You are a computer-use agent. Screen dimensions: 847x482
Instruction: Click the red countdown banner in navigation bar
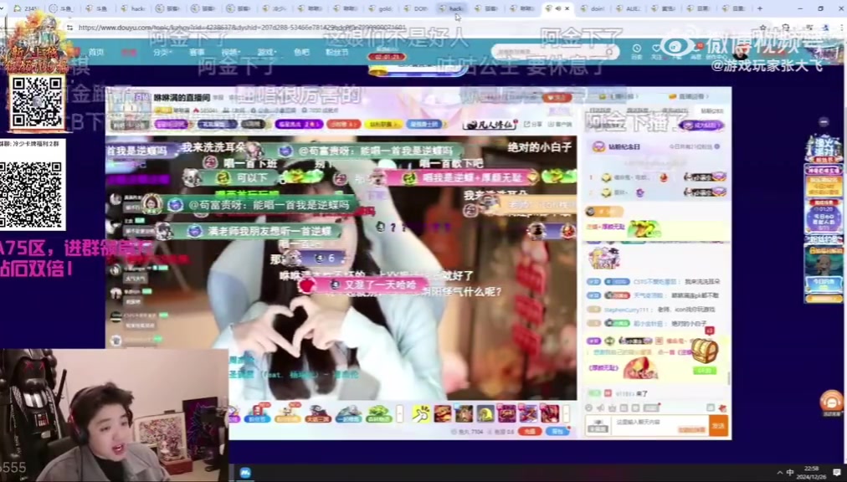tap(386, 56)
